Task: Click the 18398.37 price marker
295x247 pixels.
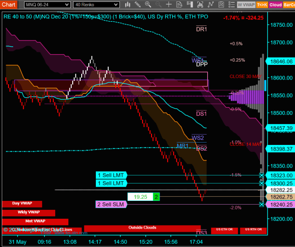Action: (x=280, y=149)
